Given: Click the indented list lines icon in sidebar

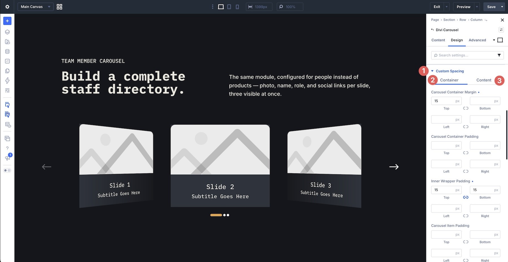Looking at the screenshot, I should [7, 91].
